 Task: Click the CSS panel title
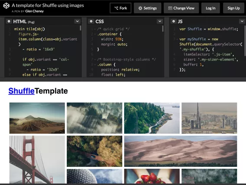tap(100, 21)
